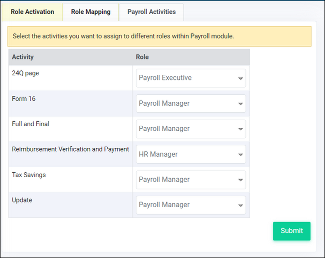This screenshot has width=325, height=258.
Task: Click the arrow icon in Update row
Action: [x=240, y=206]
